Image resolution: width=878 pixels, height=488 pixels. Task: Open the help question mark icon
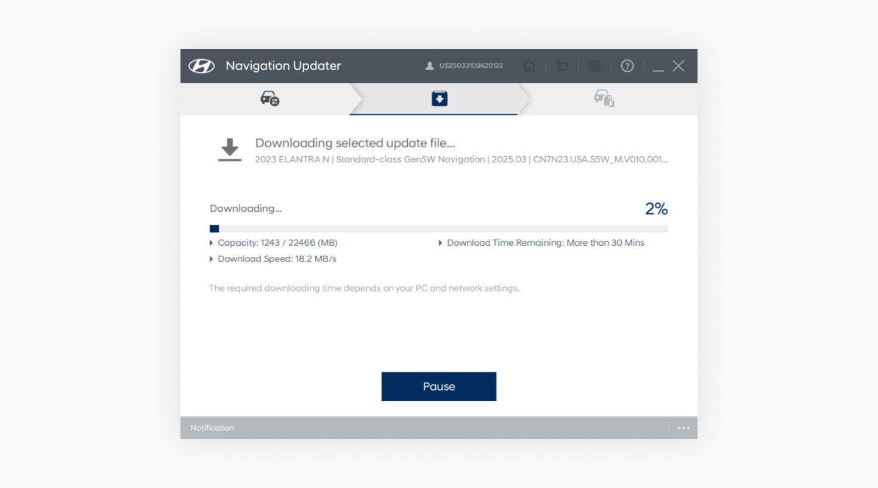pos(627,66)
